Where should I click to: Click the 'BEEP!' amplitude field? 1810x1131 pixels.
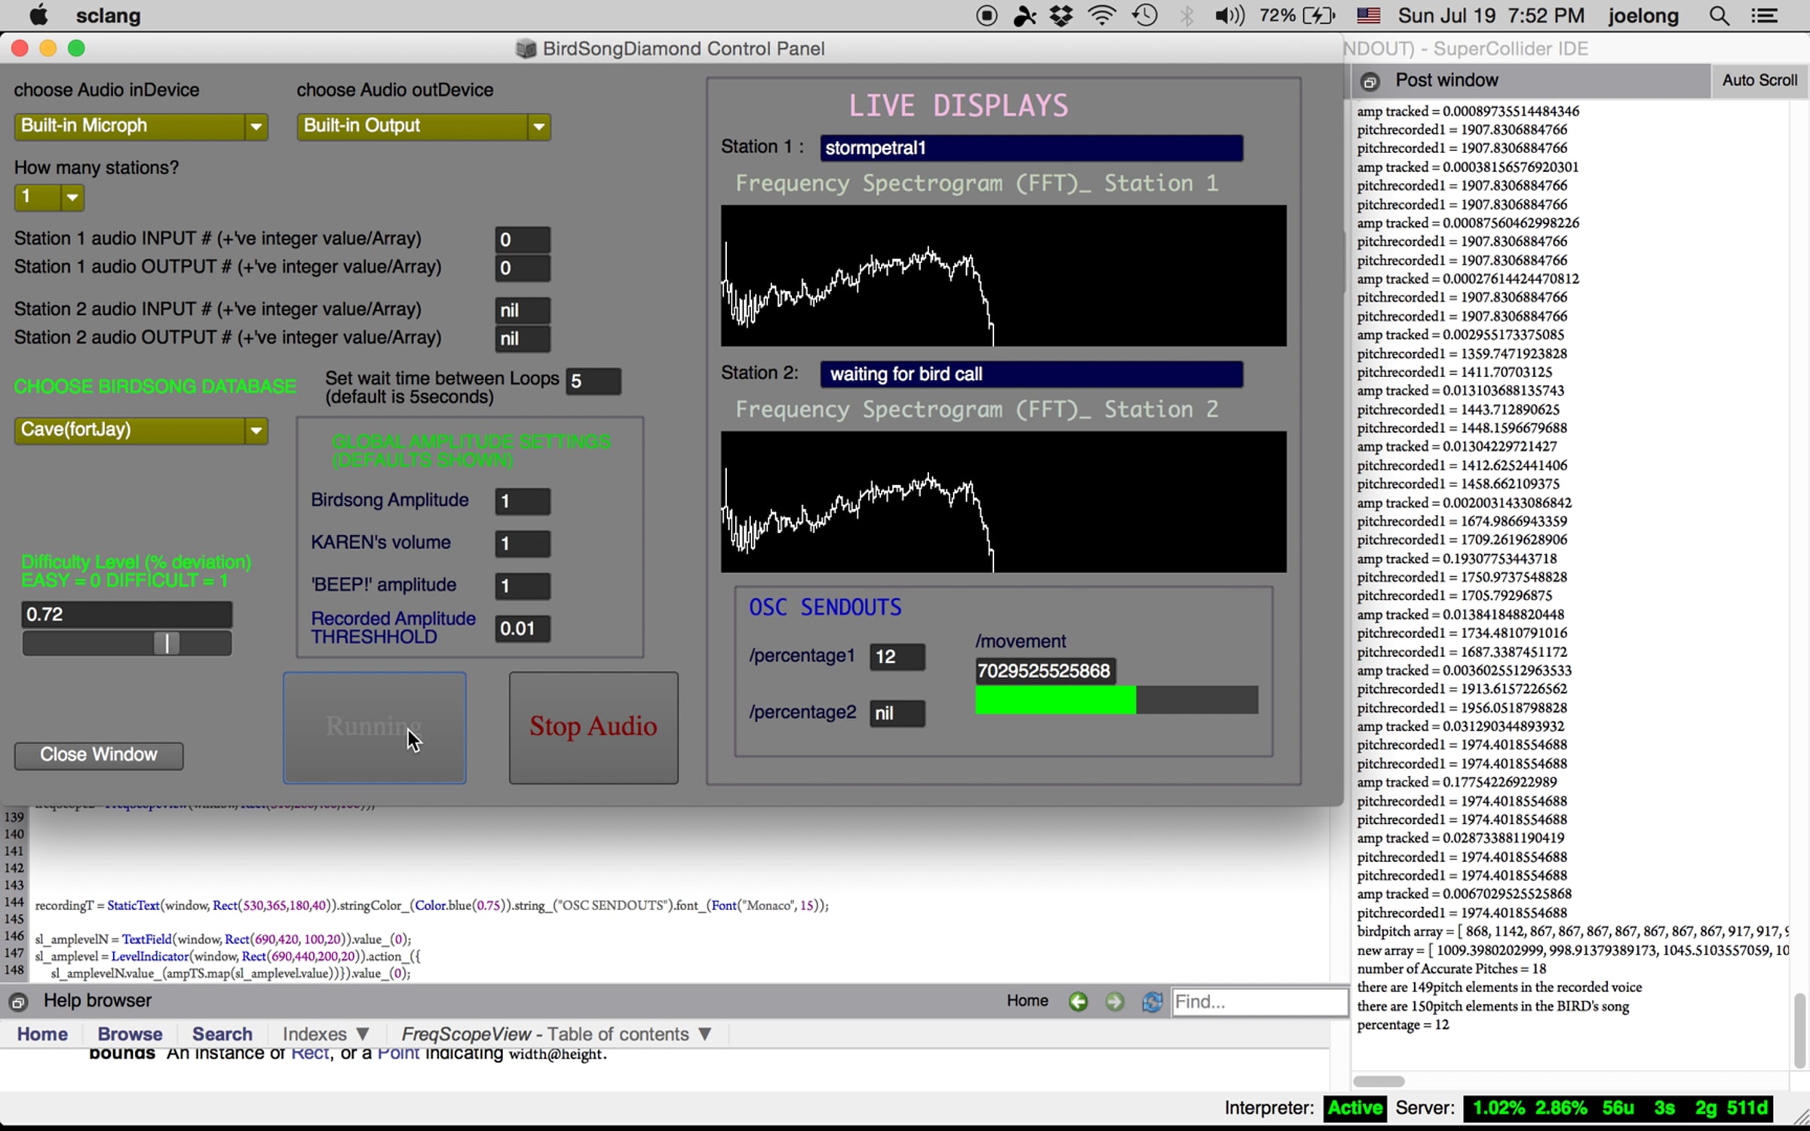click(x=523, y=586)
